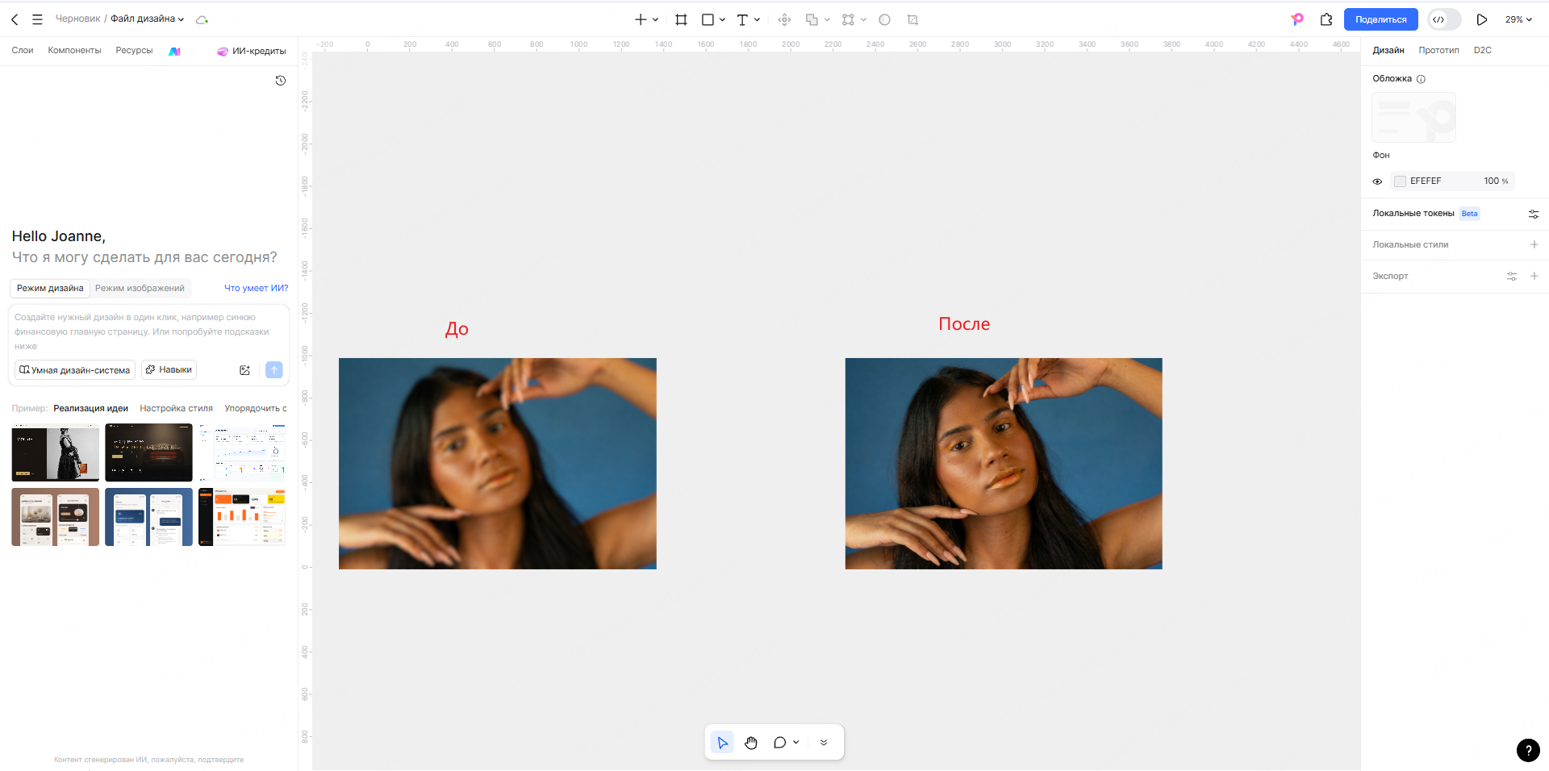This screenshot has width=1549, height=771.
Task: Select the До blurred image on canvas
Action: click(x=498, y=464)
